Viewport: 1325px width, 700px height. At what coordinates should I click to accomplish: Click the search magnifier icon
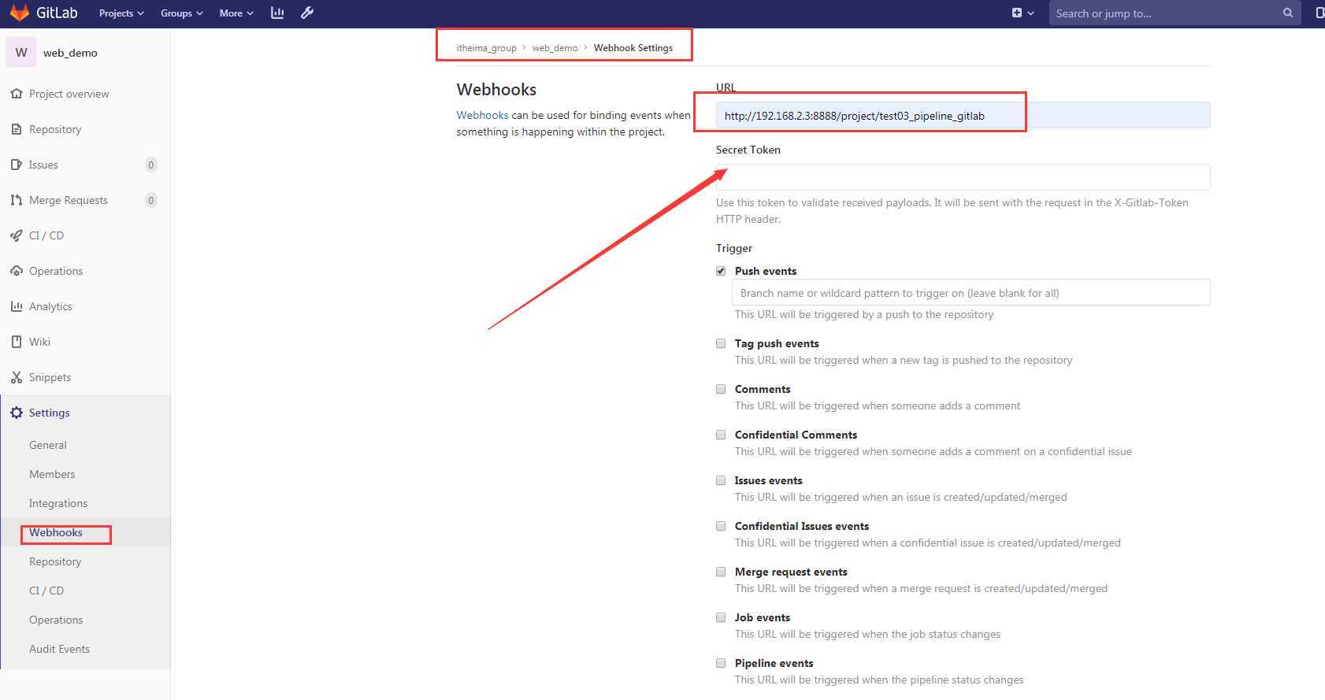click(1288, 13)
